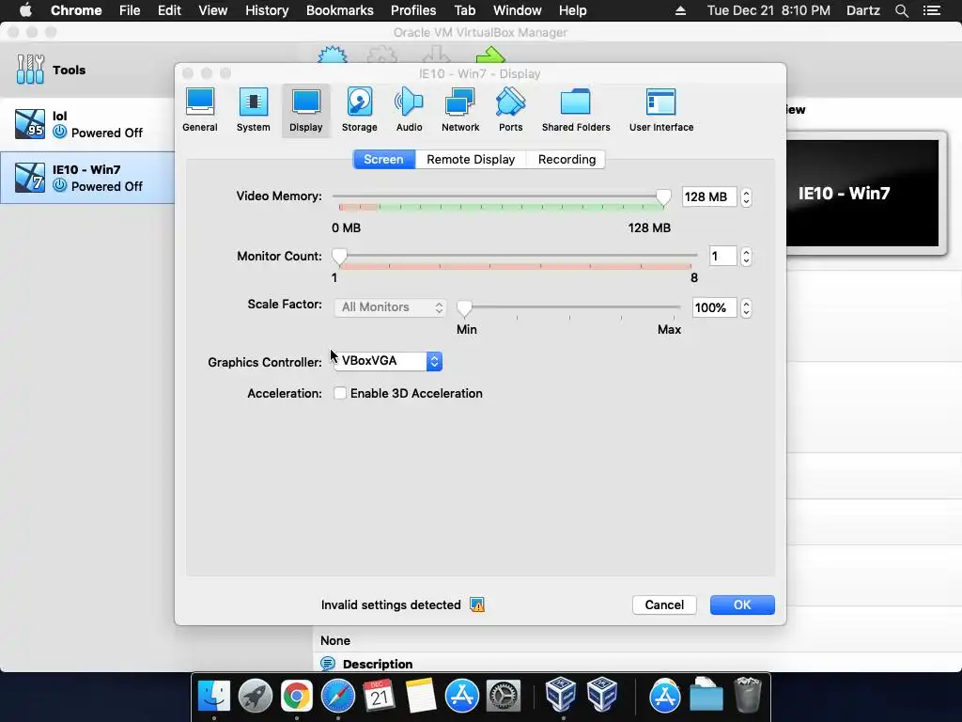
Task: Switch to the Remote Display tab
Action: click(x=471, y=159)
